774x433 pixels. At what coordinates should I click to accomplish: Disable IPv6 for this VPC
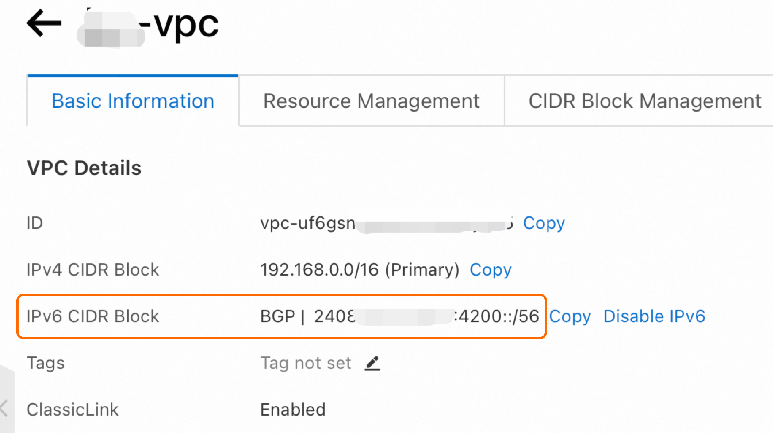pos(655,316)
